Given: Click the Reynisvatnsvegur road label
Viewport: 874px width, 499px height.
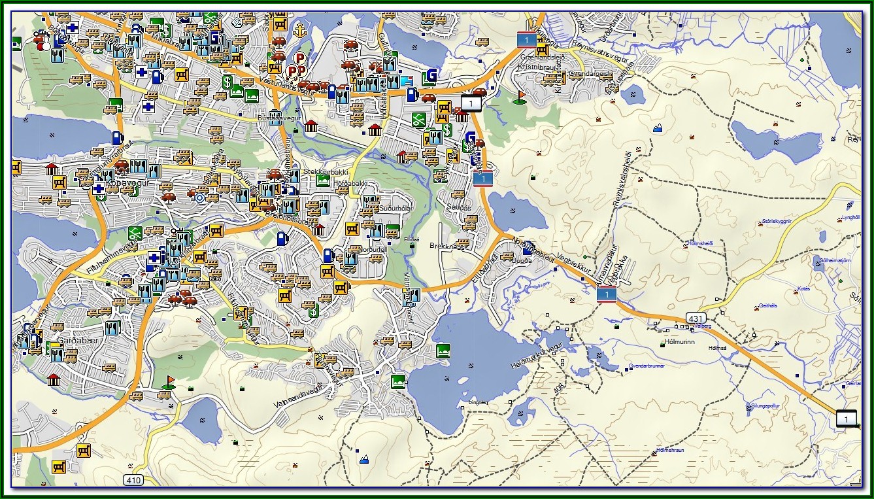Looking at the screenshot, I should coord(601,51).
